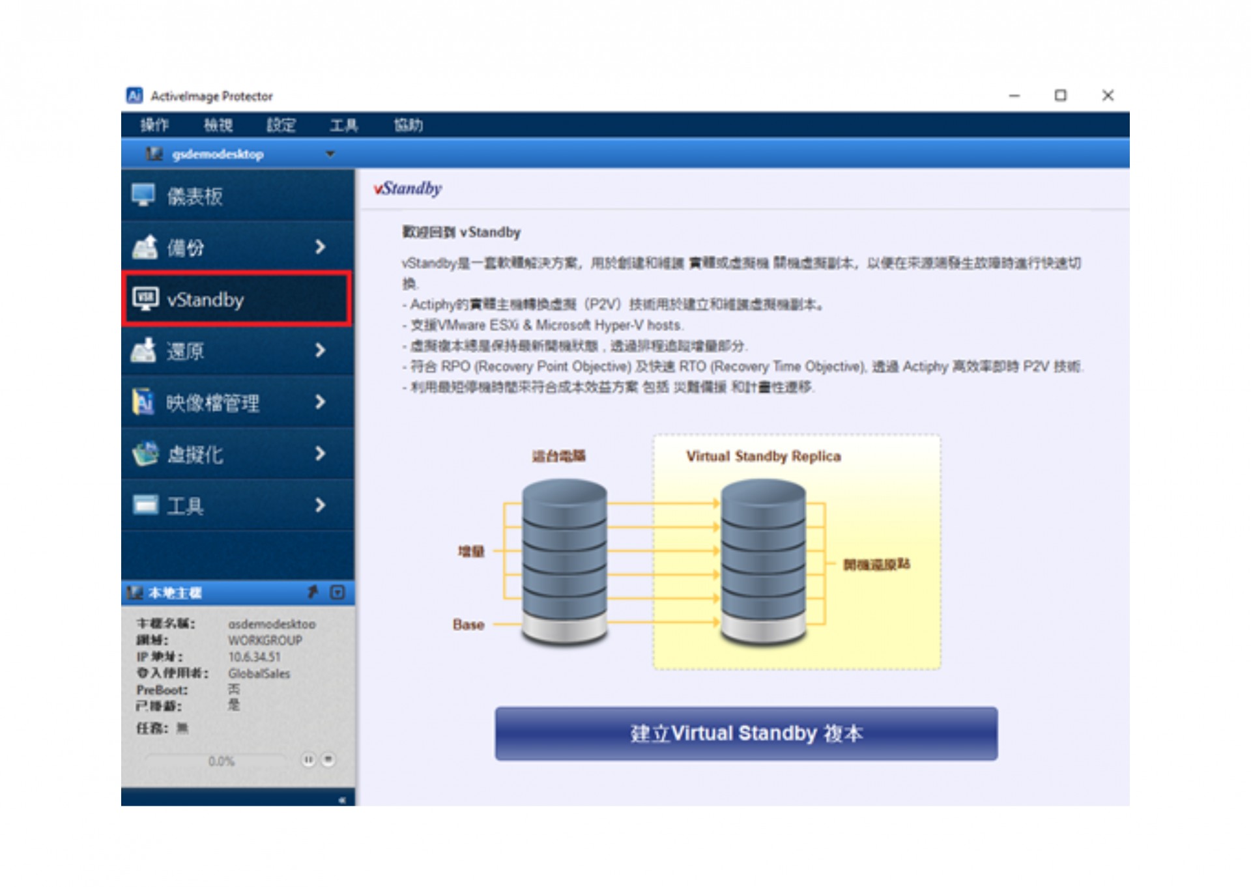Click the gsdemodesktop host icon
The height and width of the screenshot is (887, 1251).
click(154, 154)
